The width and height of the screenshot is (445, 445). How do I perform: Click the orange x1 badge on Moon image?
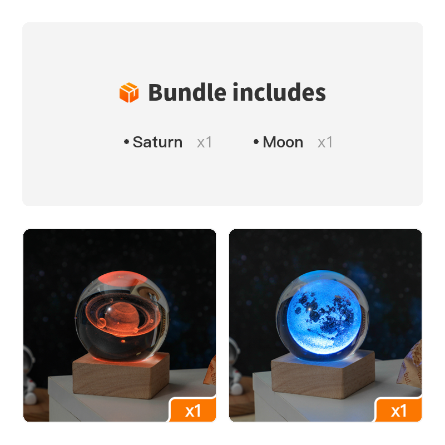(x=399, y=411)
